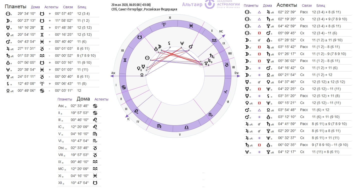Select Neptune glyph inside the chart
Image resolution: width=356 pixels, height=189 pixels.
(x=182, y=44)
